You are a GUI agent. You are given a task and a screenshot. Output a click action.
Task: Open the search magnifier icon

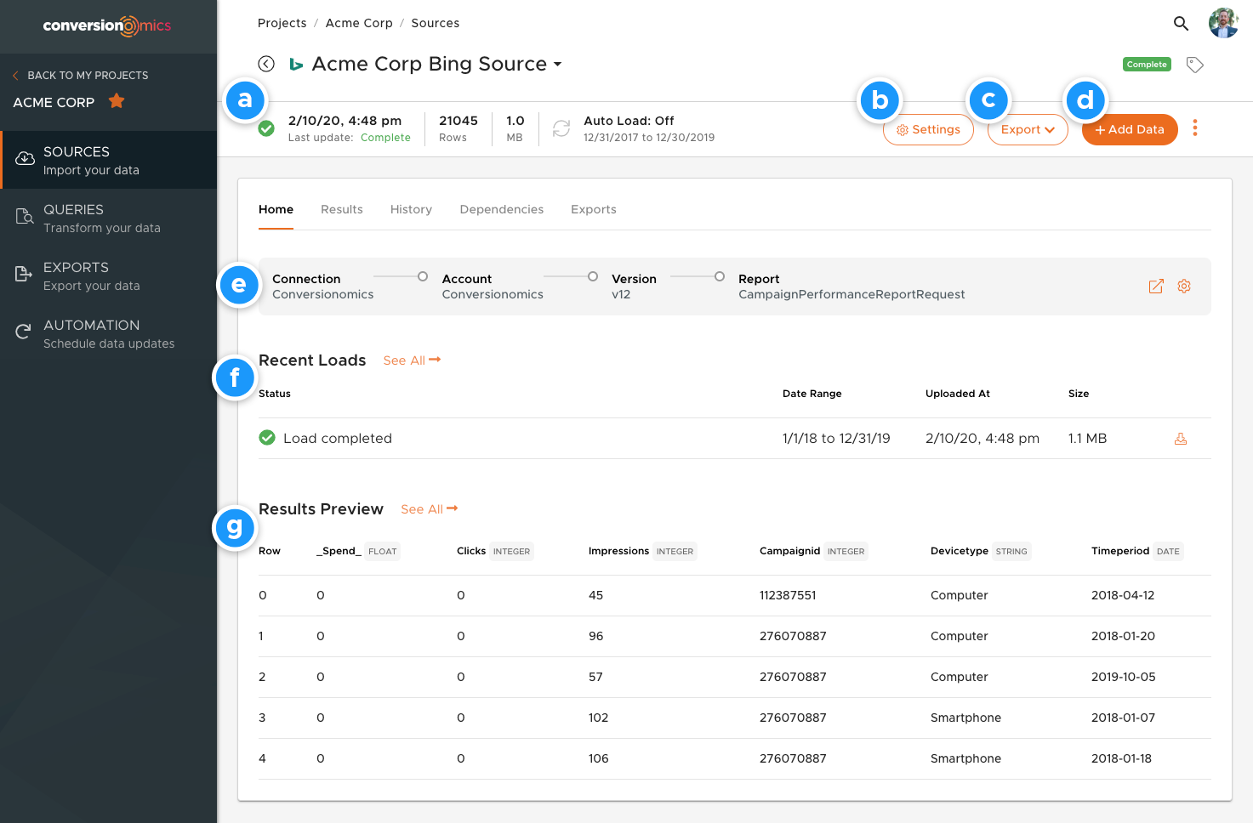pyautogui.click(x=1182, y=23)
